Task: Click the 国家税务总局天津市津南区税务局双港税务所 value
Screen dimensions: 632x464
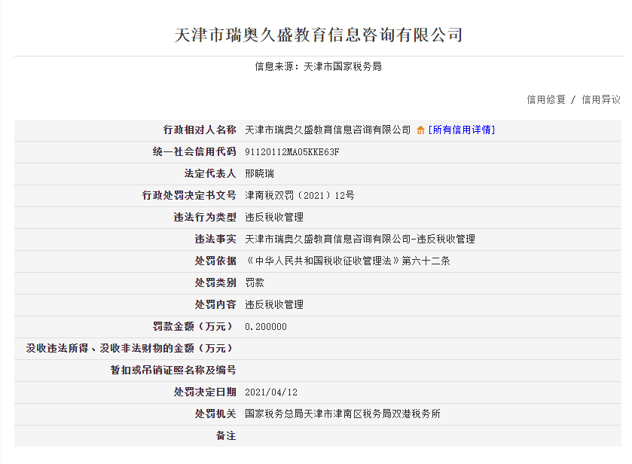Action: point(343,414)
